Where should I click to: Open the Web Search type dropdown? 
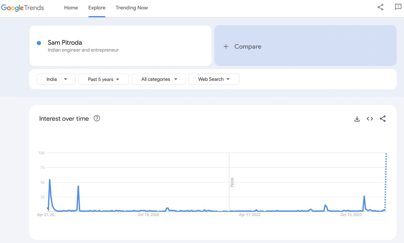click(214, 79)
